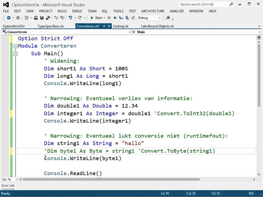Open the zoom level 161 % dropdown
The width and height of the screenshot is (263, 197).
pyautogui.click(x=16, y=179)
